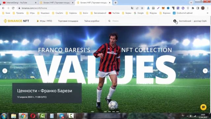Open the Chrome profile avatar
211x119 pixels.
coord(203,8)
